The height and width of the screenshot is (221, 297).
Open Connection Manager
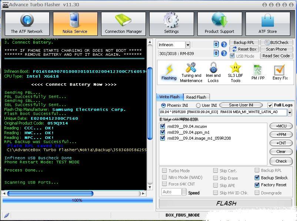point(123,24)
